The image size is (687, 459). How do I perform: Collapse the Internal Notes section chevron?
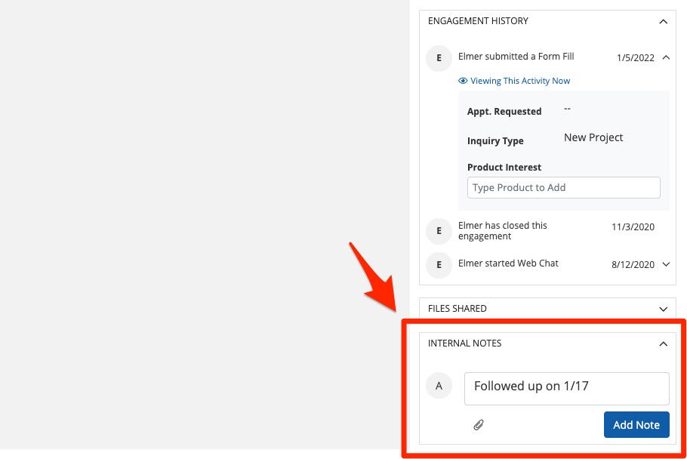pyautogui.click(x=663, y=343)
